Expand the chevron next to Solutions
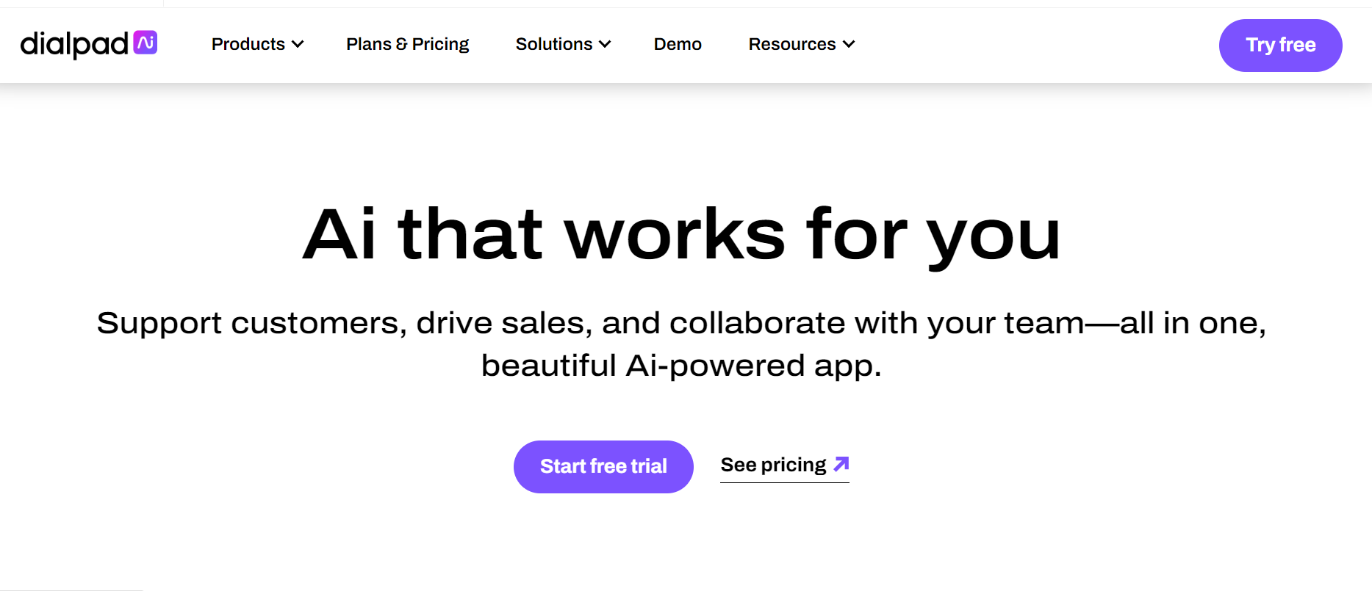This screenshot has height=591, width=1372. coord(605,45)
